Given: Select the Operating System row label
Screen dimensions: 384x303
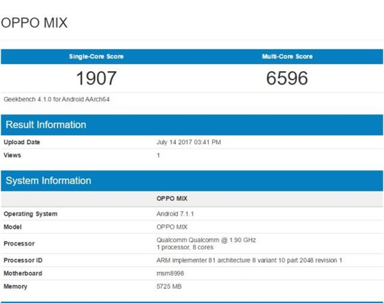Looking at the screenshot, I should (30, 214).
